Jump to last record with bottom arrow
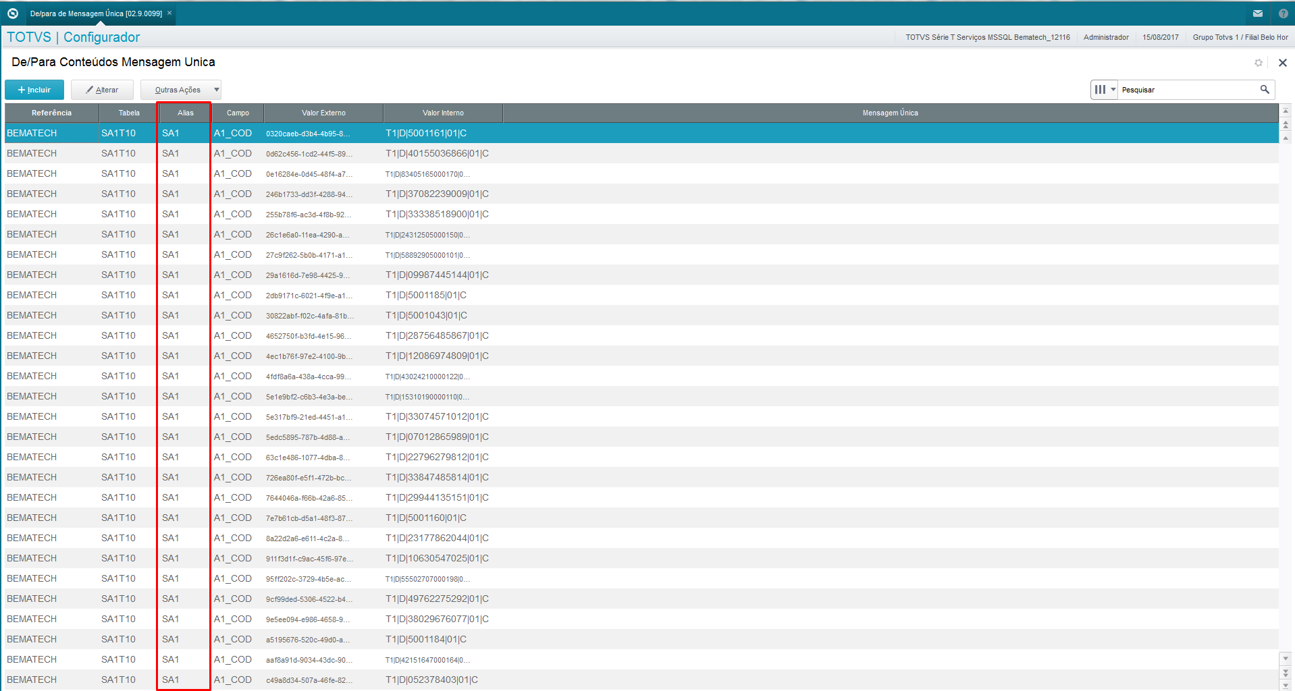This screenshot has height=691, width=1295. [x=1286, y=685]
